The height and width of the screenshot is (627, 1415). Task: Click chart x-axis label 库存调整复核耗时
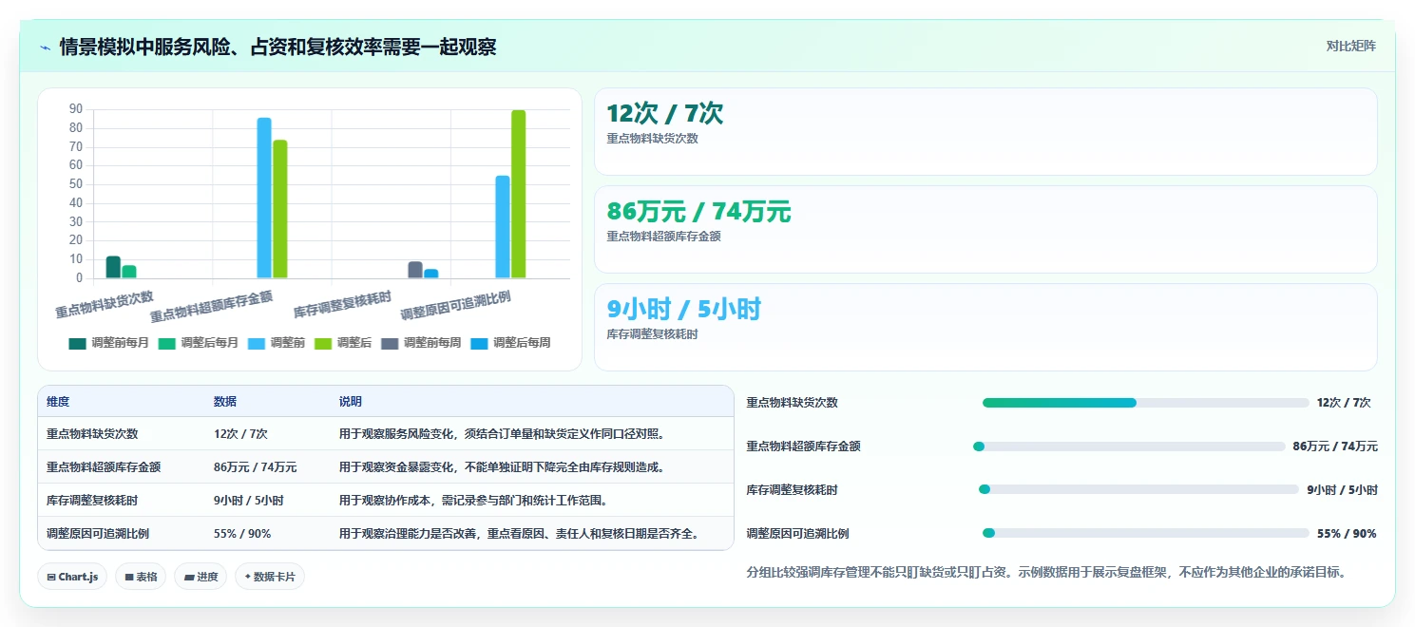pyautogui.click(x=343, y=304)
